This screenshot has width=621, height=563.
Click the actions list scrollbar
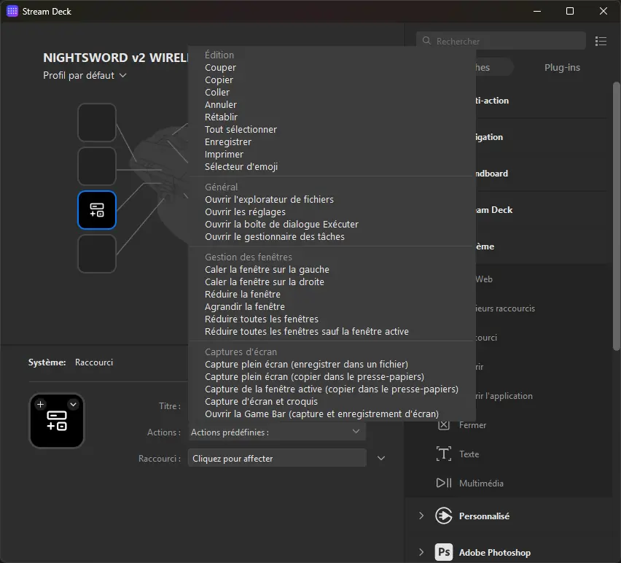[616, 216]
